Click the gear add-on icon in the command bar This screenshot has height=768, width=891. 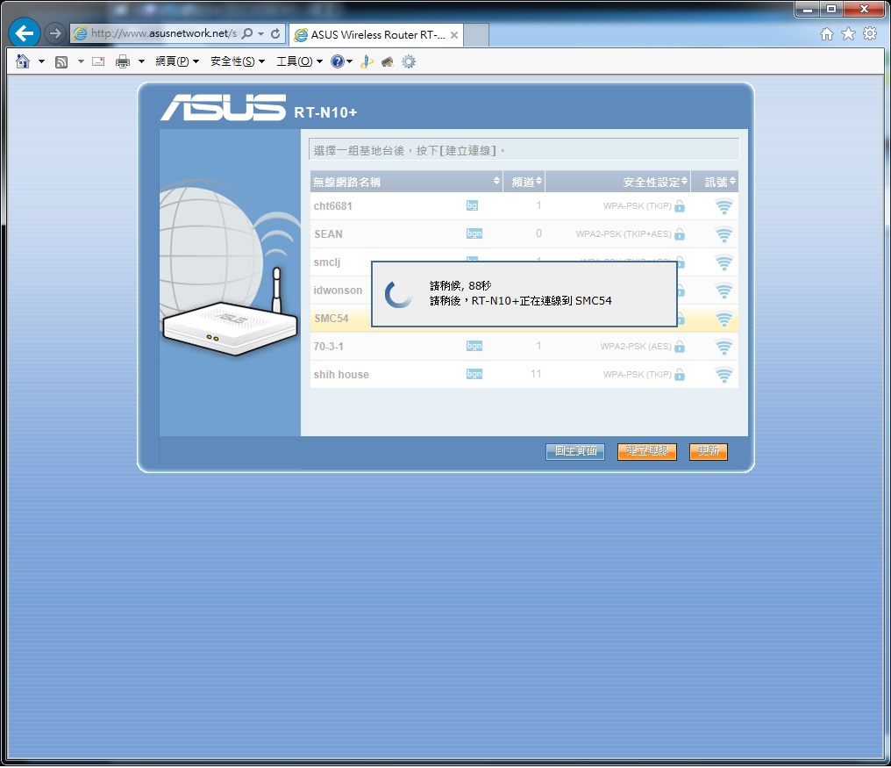409,61
